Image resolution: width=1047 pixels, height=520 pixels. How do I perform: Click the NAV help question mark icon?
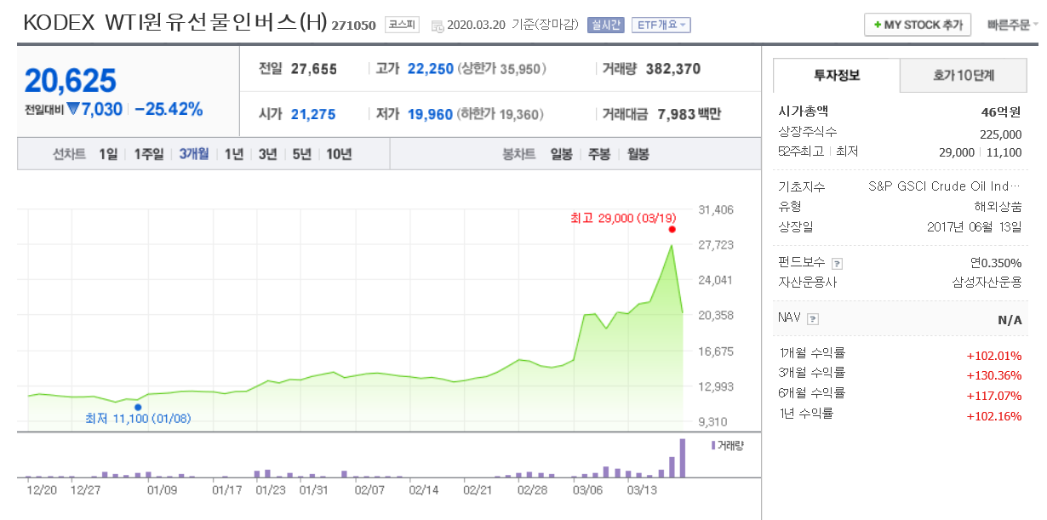813,319
